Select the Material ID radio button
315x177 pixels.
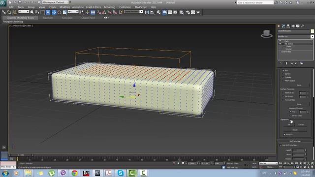[283, 93]
